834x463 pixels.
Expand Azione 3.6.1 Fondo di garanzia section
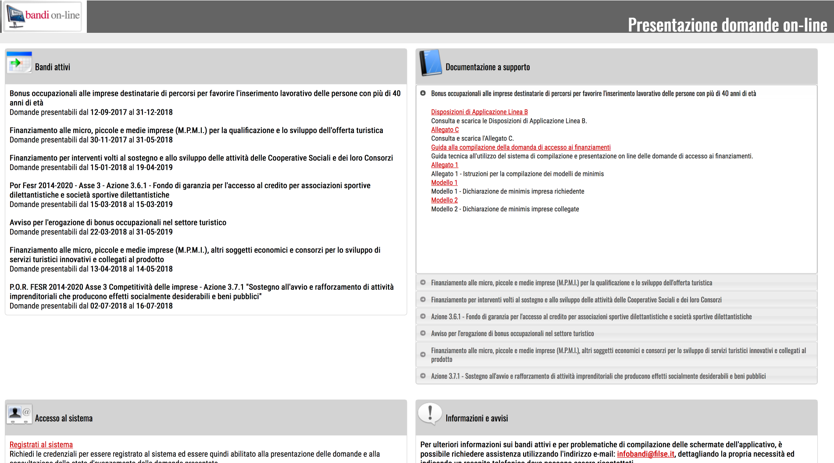tap(591, 317)
